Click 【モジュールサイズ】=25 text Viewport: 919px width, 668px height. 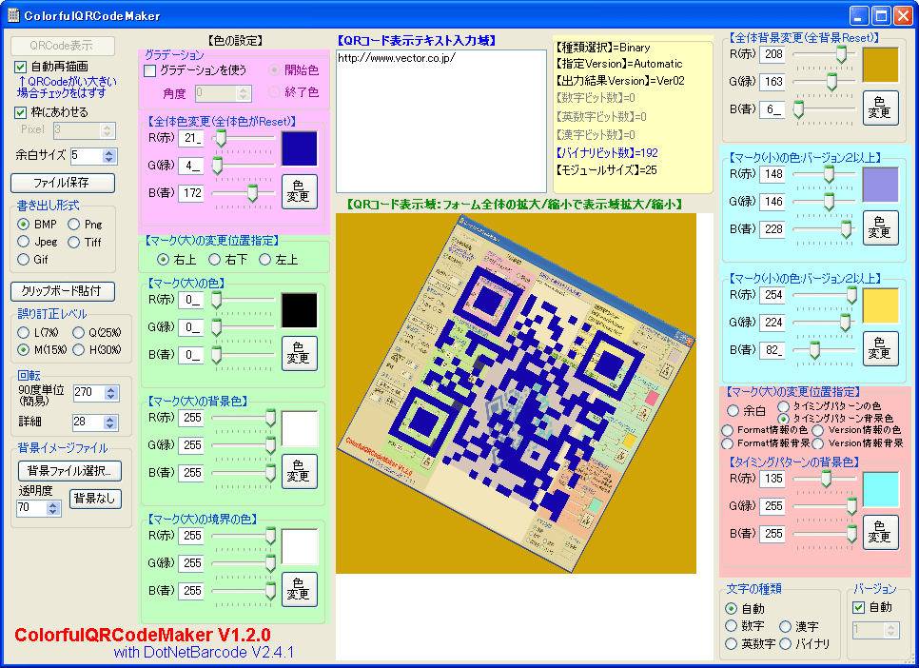pyautogui.click(x=606, y=170)
